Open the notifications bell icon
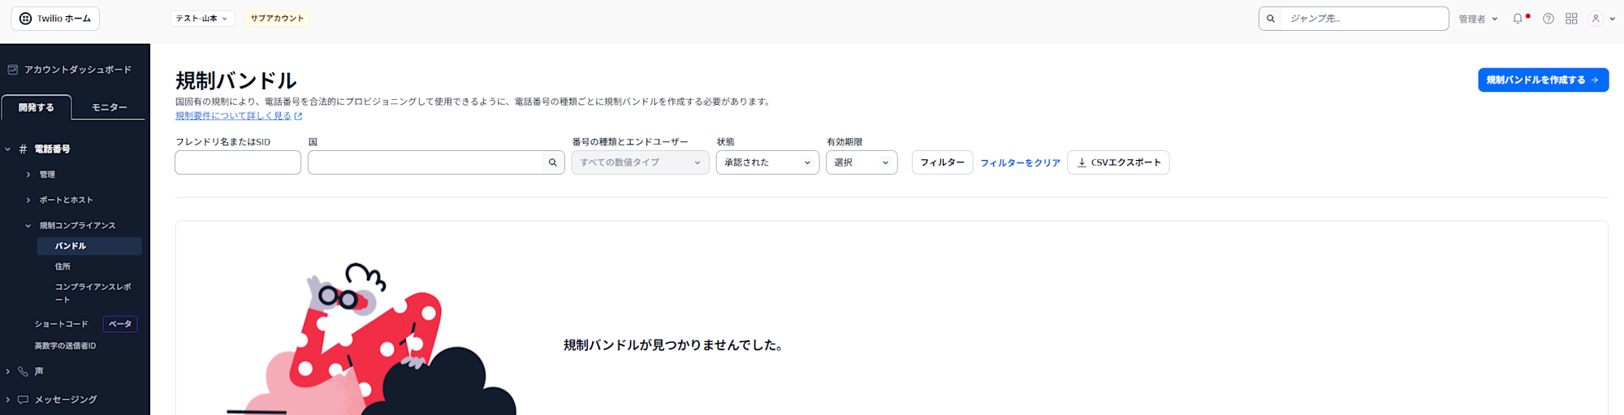The height and width of the screenshot is (415, 1624). [1518, 19]
